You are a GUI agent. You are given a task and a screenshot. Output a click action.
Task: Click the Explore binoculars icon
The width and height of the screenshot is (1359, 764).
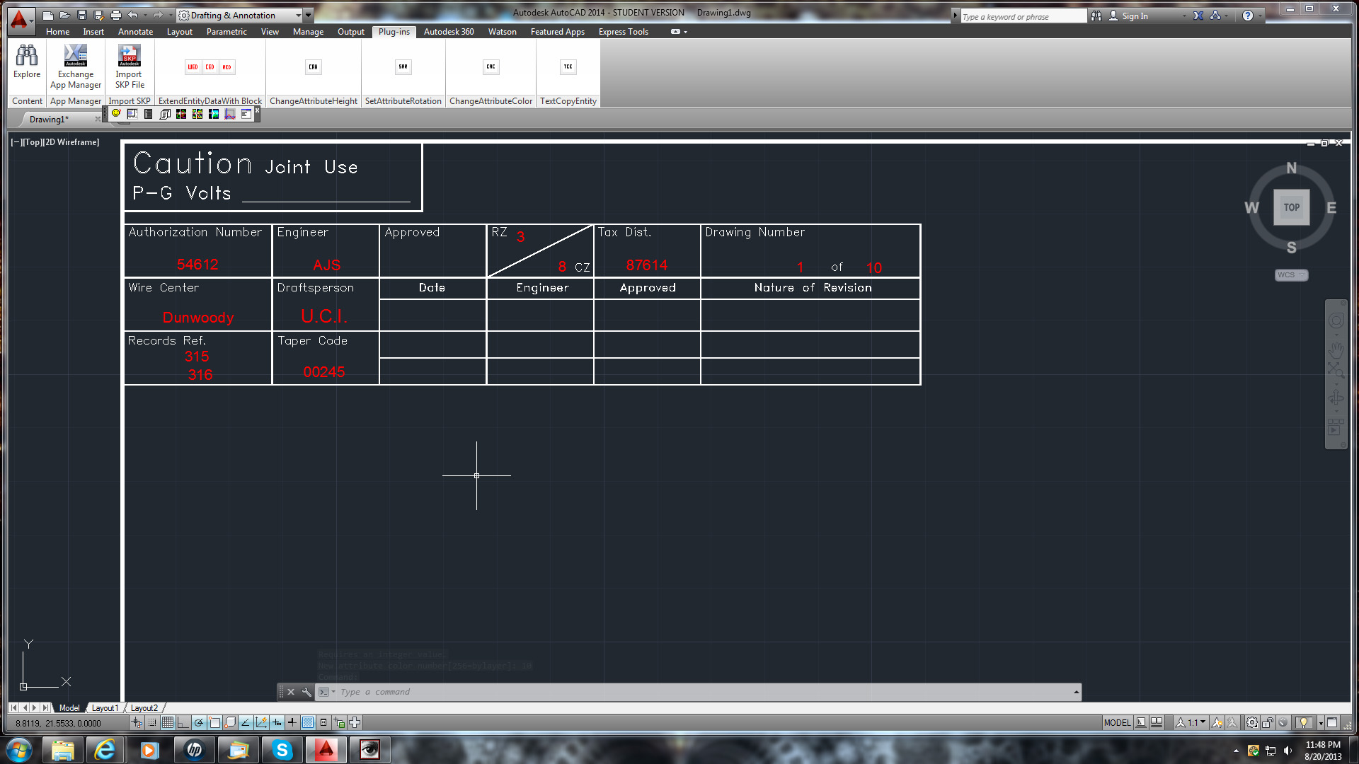[x=27, y=56]
